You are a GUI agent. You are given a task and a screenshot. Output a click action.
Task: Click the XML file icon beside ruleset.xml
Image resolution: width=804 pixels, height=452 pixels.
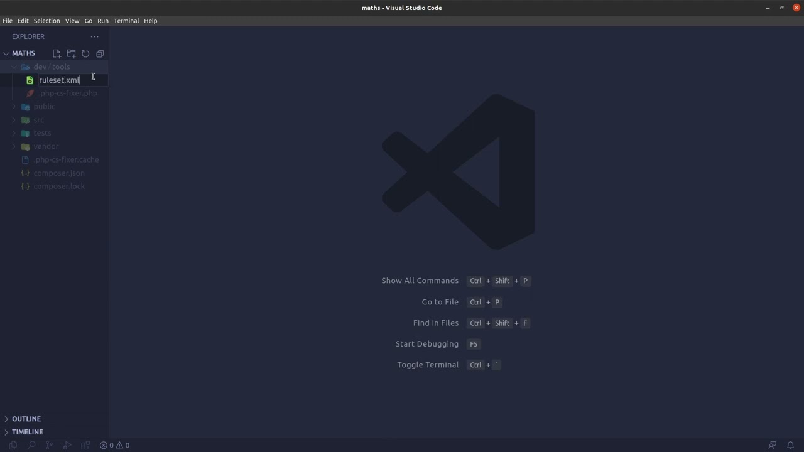click(x=30, y=80)
